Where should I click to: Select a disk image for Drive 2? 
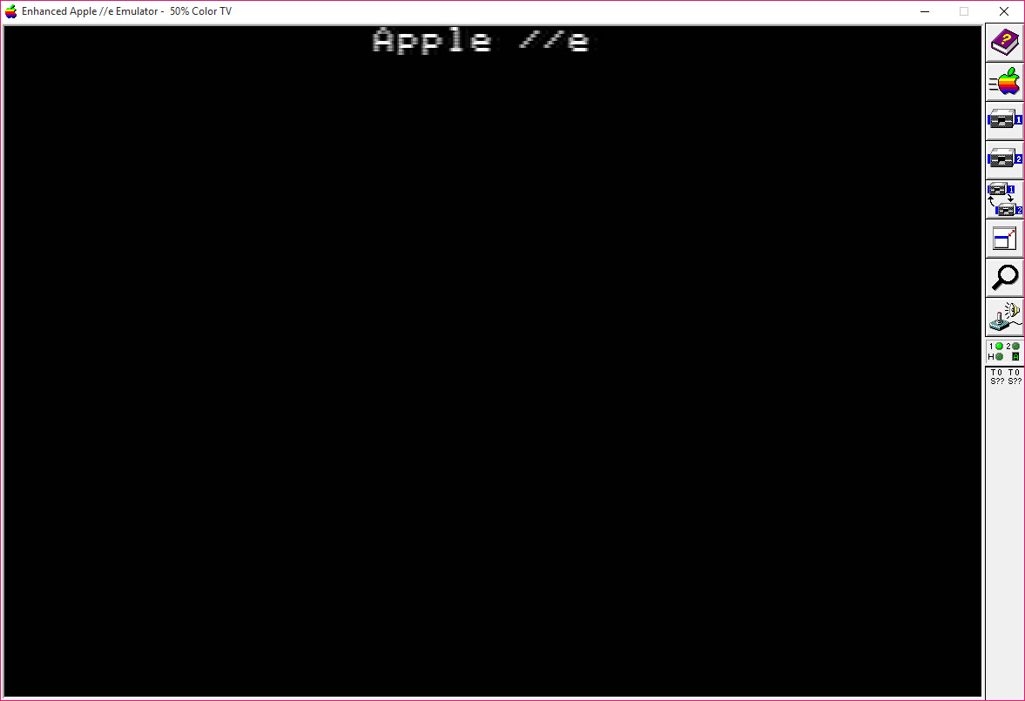(x=1005, y=160)
